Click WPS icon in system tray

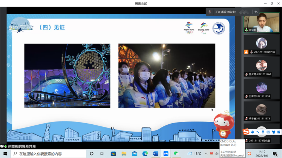pos(211,154)
